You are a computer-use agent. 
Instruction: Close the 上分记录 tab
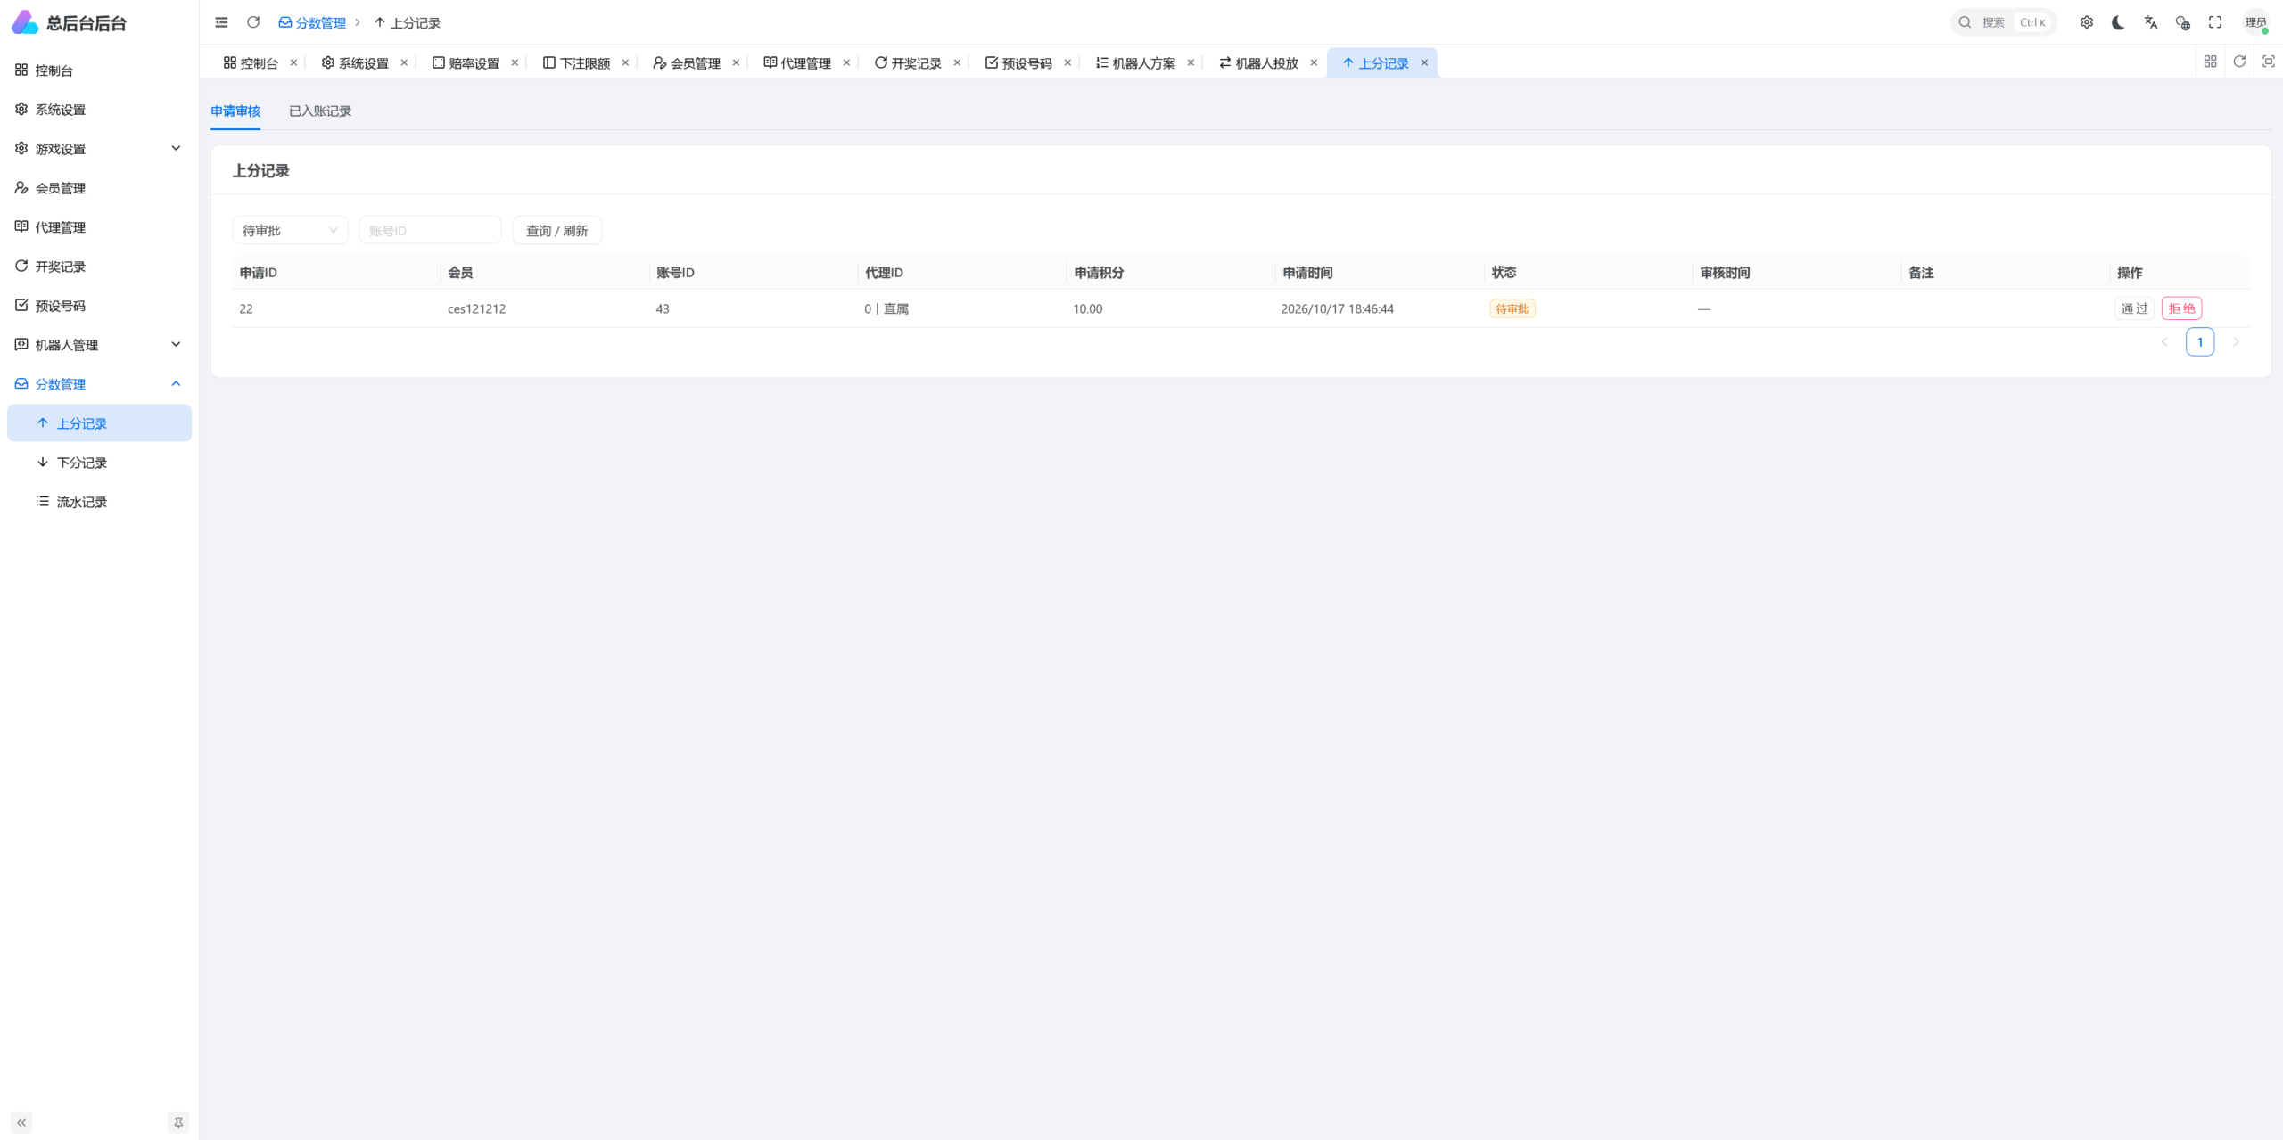[x=1424, y=62]
